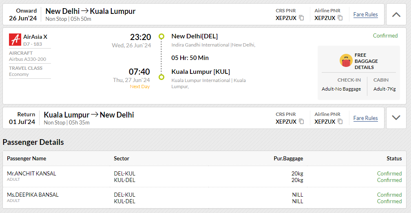411x213 pixels.
Task: Open Fare Rules for the return flight
Action: tap(365, 118)
